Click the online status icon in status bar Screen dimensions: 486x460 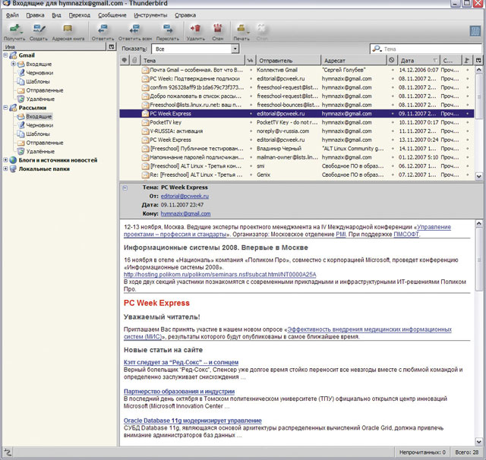tap(8, 452)
